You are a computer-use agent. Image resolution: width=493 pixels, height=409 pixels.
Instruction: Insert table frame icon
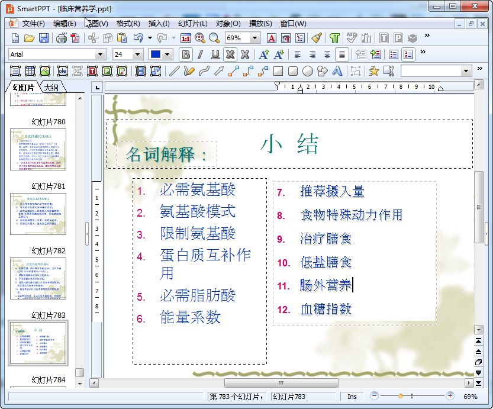(x=30, y=71)
